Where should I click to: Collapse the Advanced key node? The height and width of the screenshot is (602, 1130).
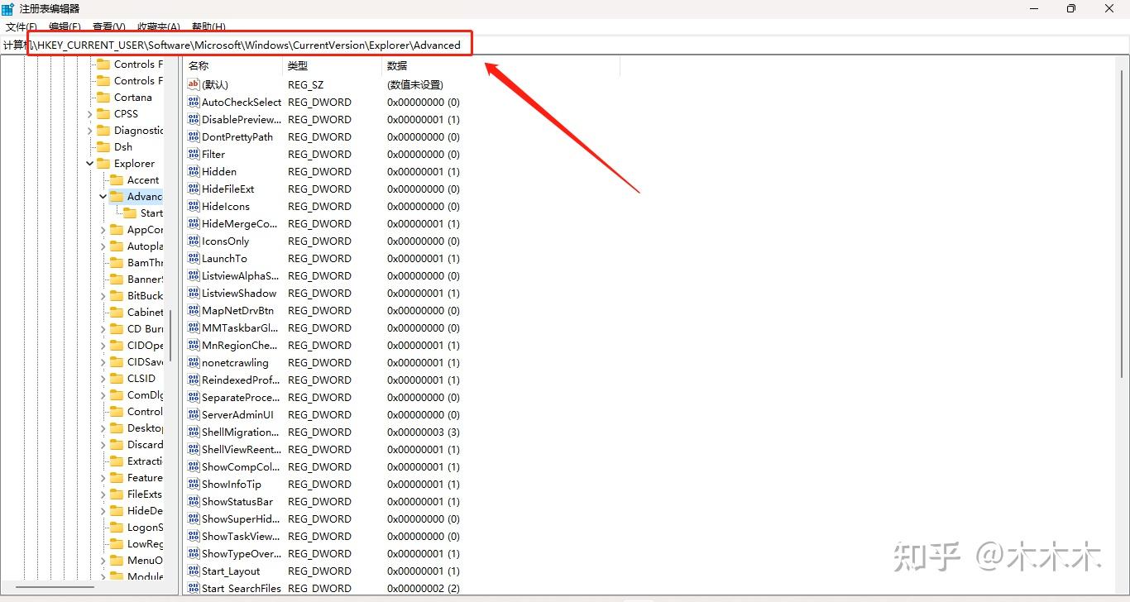103,197
